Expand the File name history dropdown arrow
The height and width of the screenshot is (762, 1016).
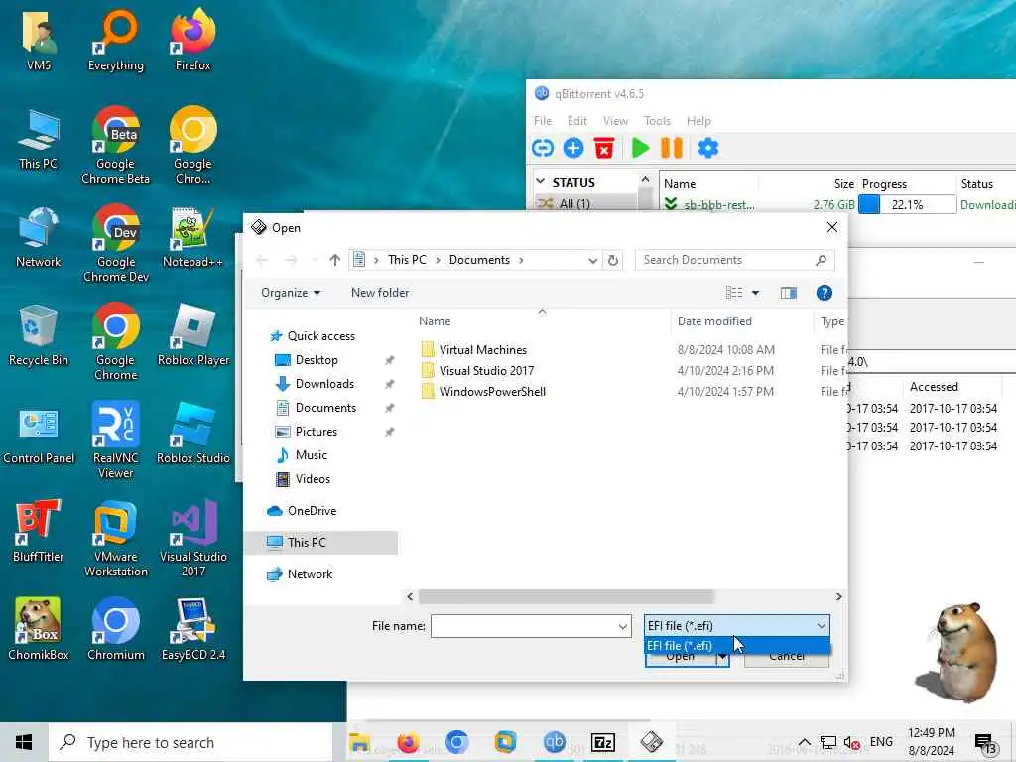[x=623, y=627]
